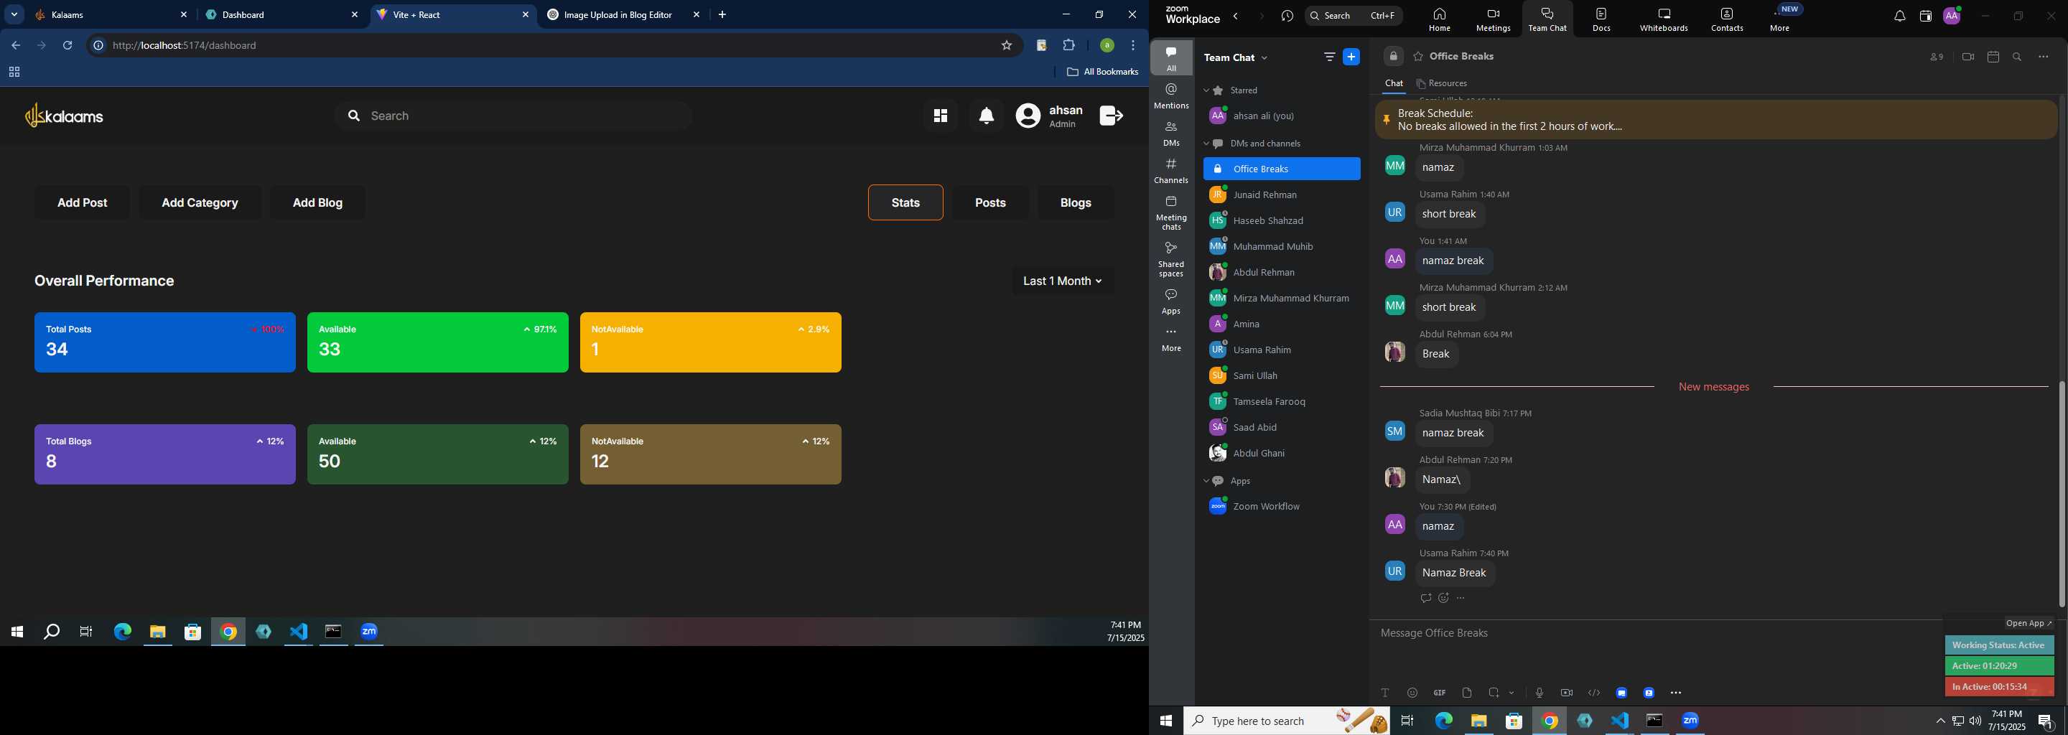The image size is (2068, 735).
Task: Open Zoom Whiteboards tab
Action: pyautogui.click(x=1664, y=20)
